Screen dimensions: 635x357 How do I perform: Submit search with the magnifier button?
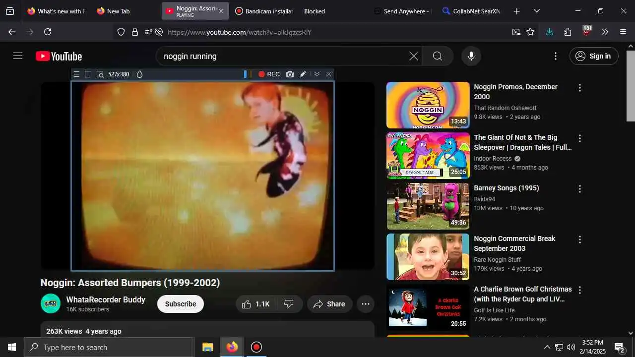(438, 56)
